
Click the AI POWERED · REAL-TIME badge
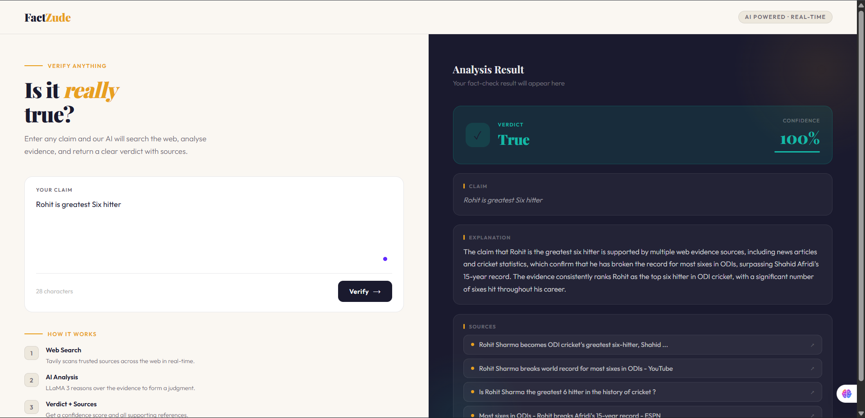coord(785,17)
